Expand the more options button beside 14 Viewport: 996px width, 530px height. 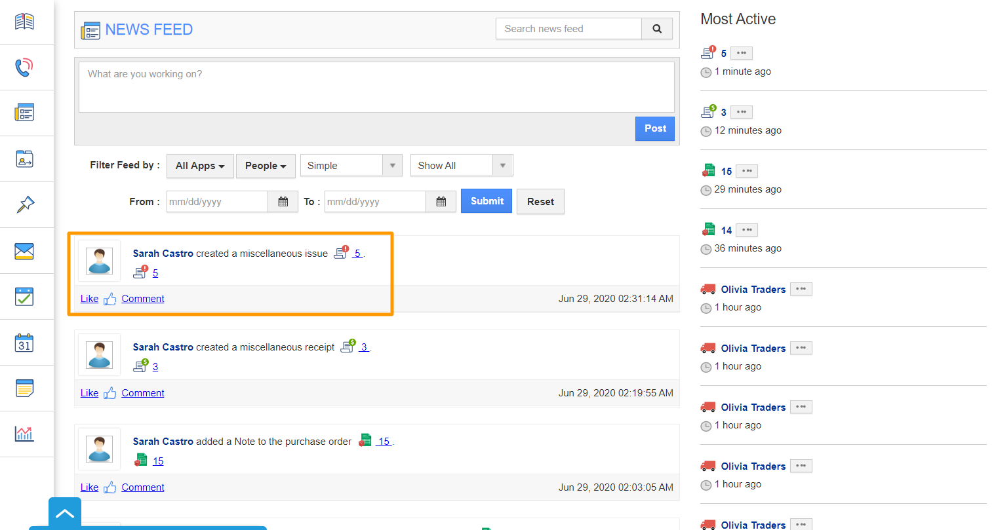tap(747, 230)
